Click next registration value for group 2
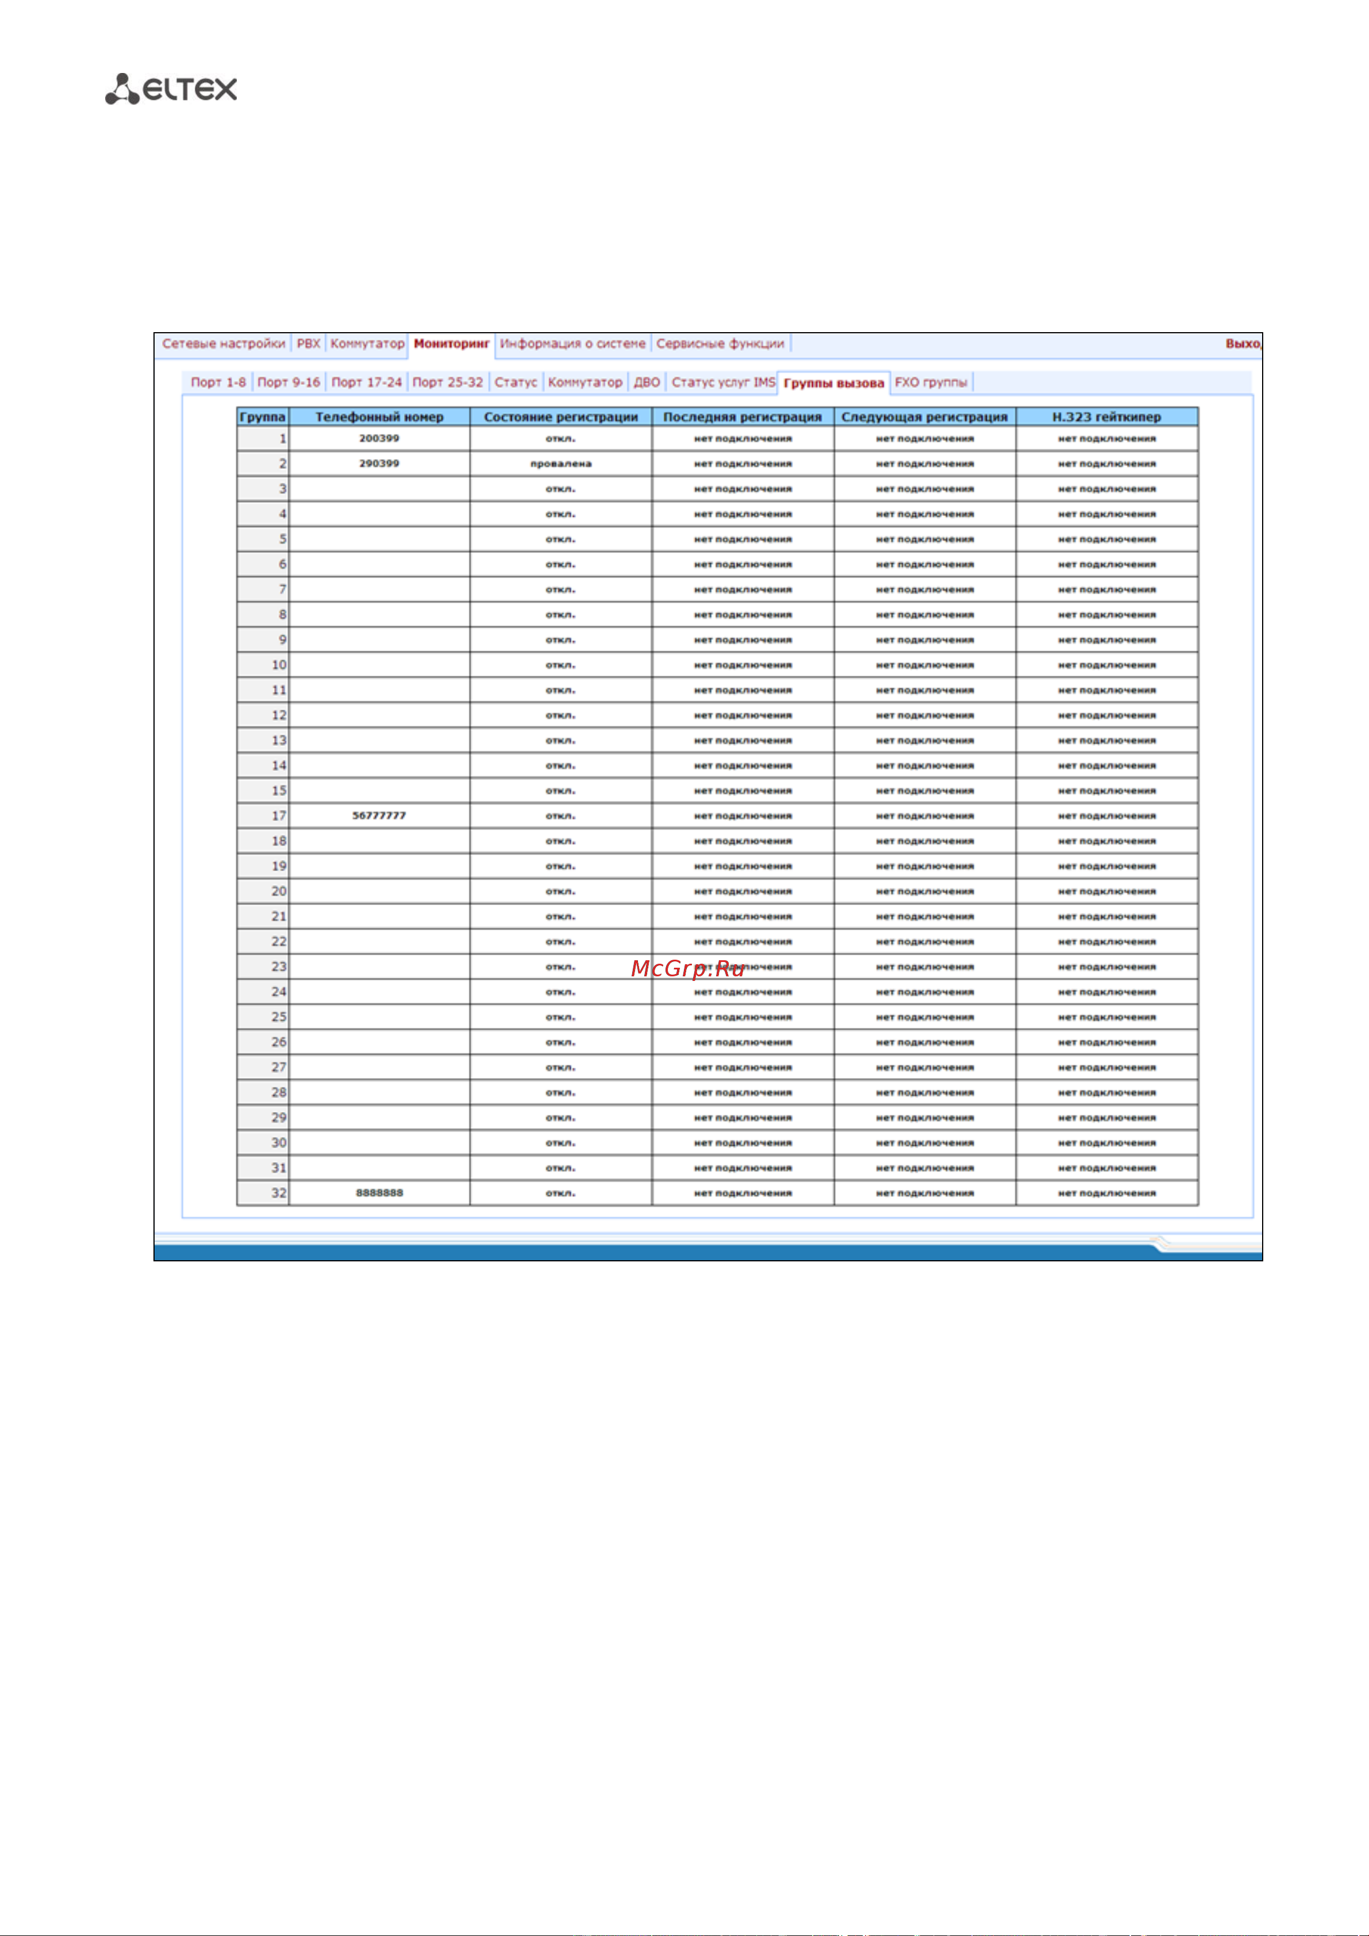The width and height of the screenshot is (1369, 1936). pyautogui.click(x=925, y=464)
